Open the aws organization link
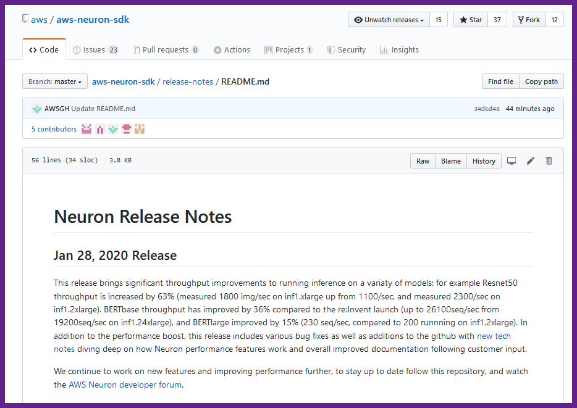 click(39, 20)
